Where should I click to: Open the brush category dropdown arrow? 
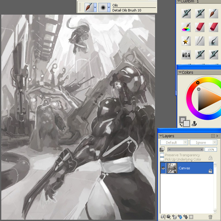point(95,8)
